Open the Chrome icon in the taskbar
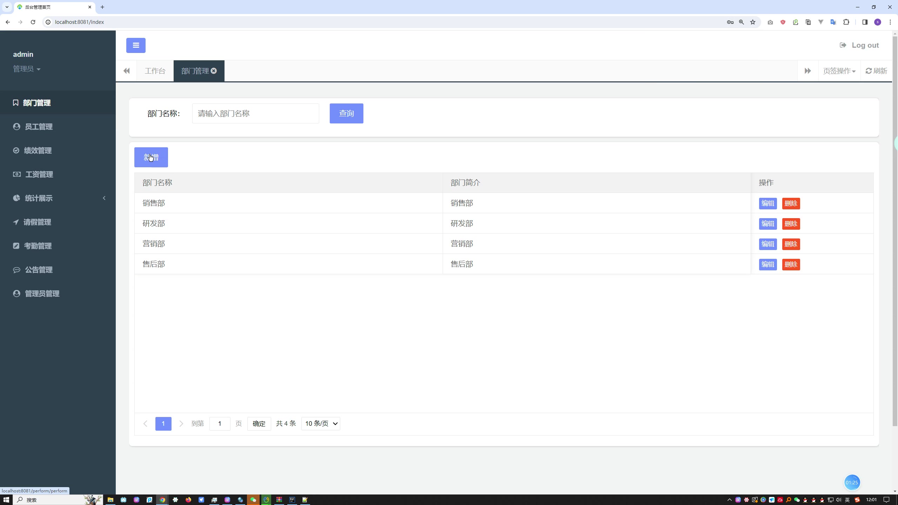 coord(162,500)
